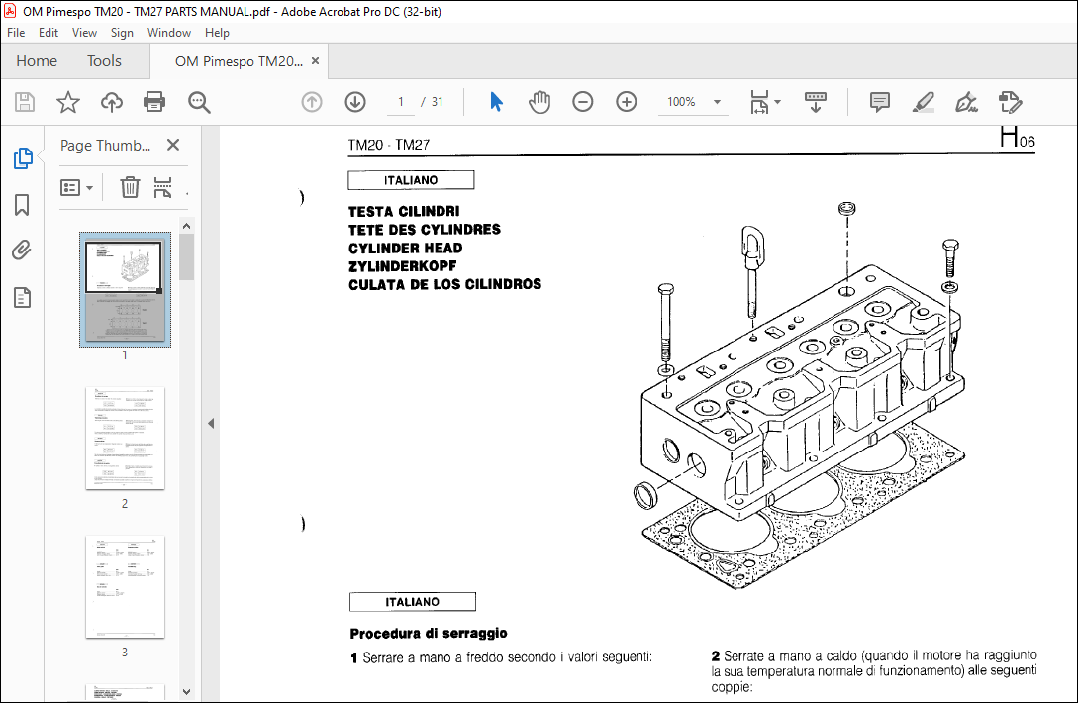Click the 100% zoom value field
The image size is (1078, 703).
click(x=681, y=102)
